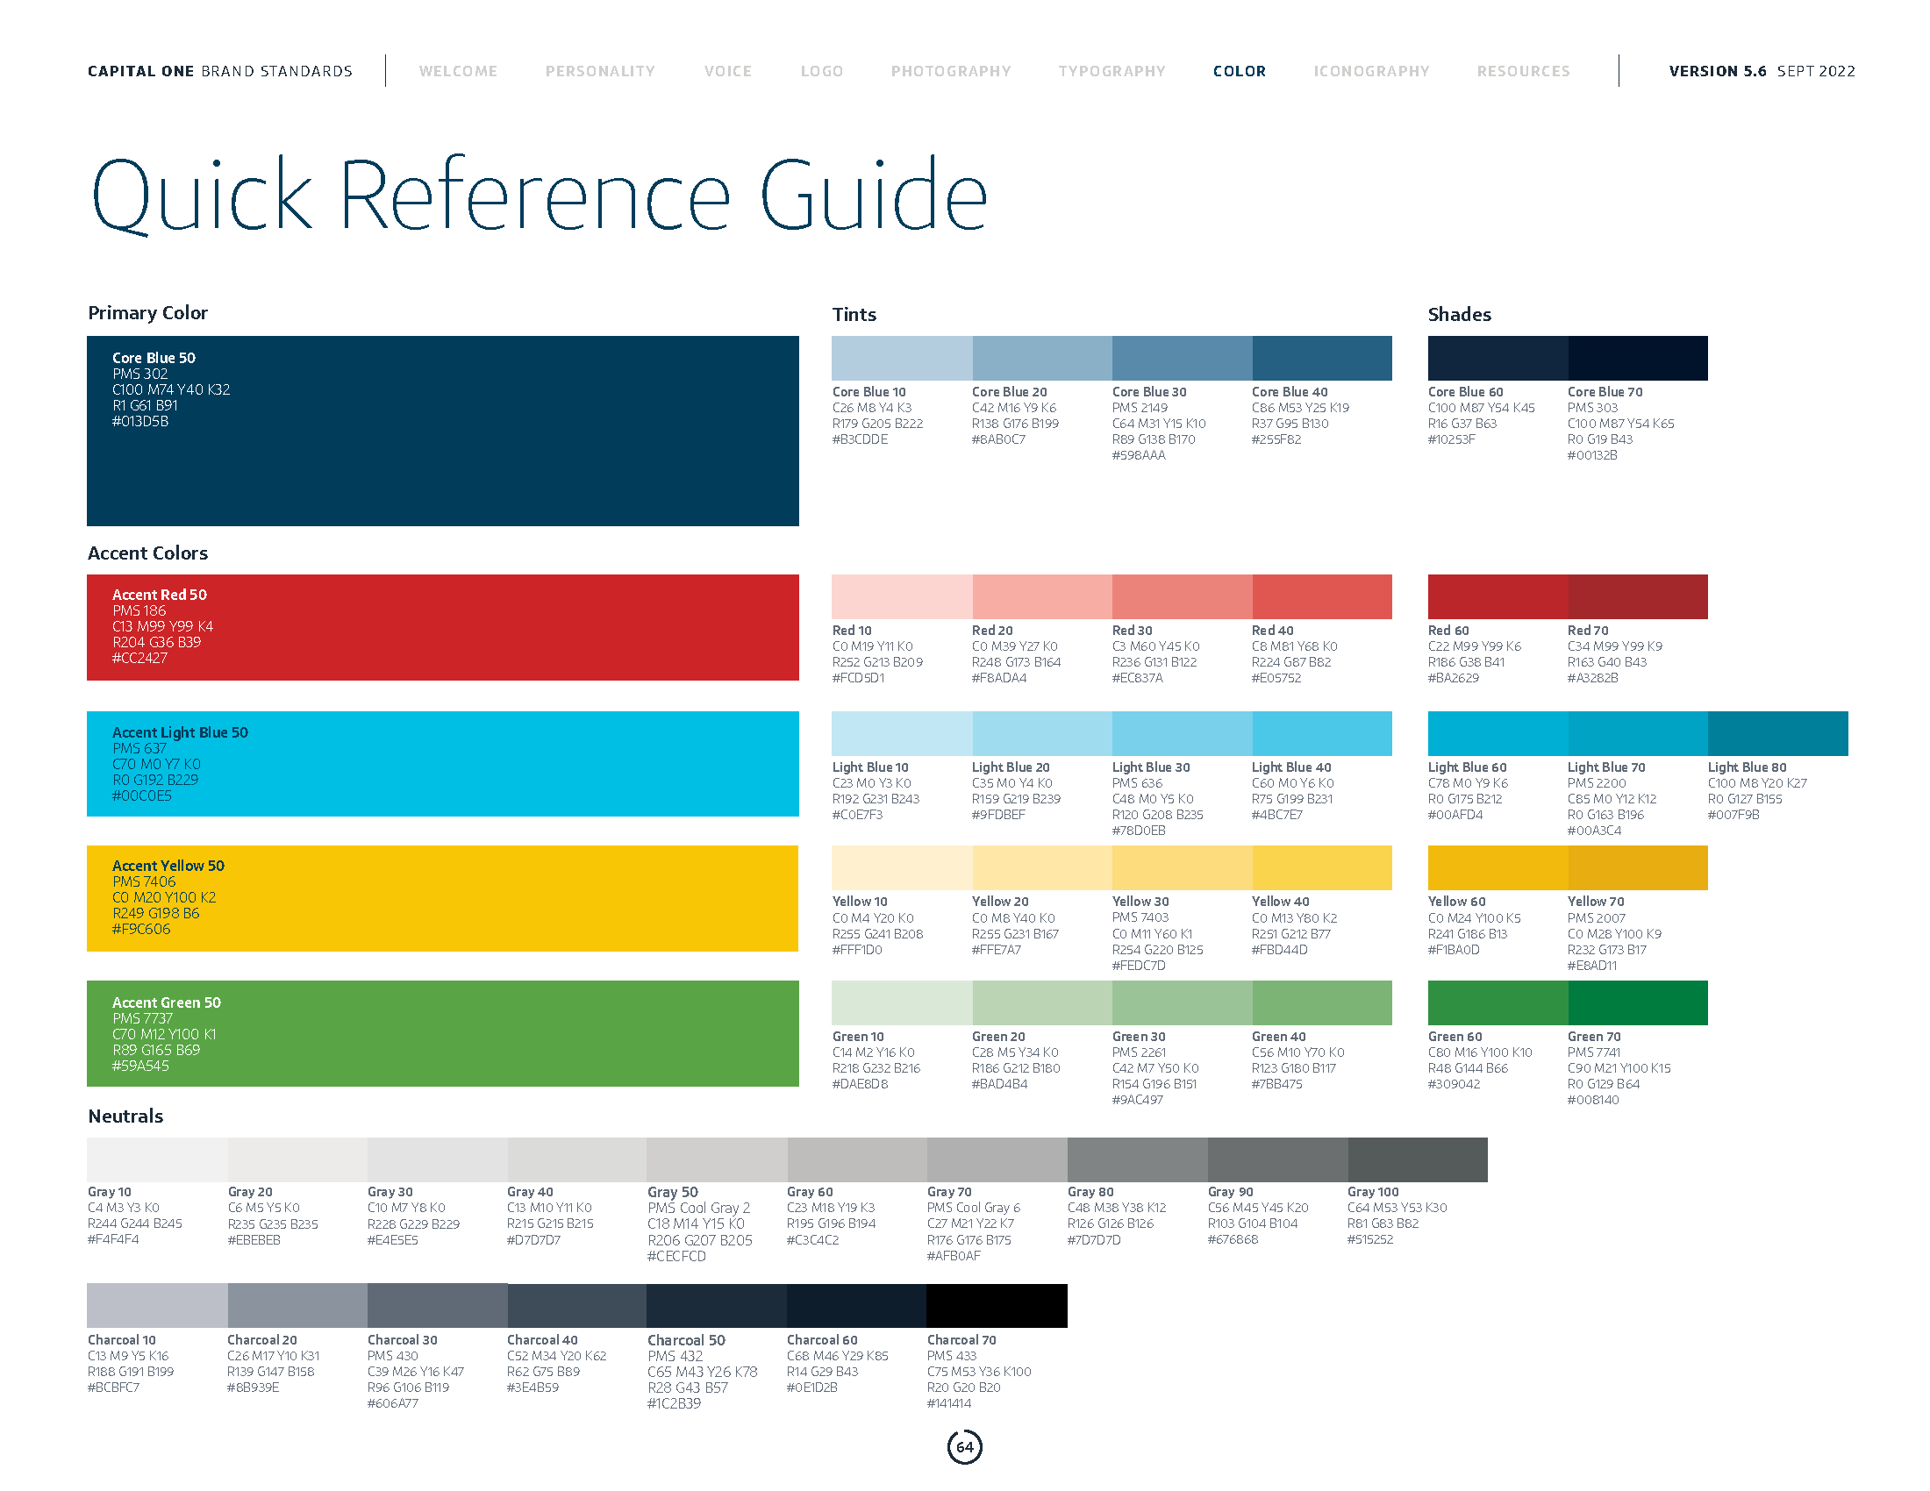Switch to the VOICE section
Image resolution: width=1930 pixels, height=1491 pixels.
pos(728,72)
